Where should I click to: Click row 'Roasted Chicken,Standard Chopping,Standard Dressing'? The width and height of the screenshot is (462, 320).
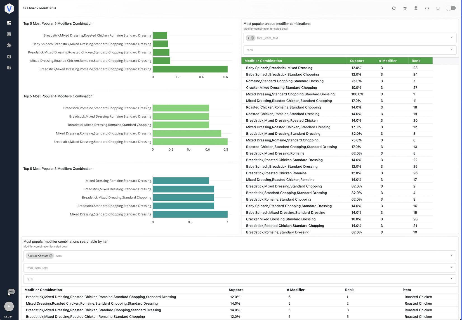pyautogui.click(x=337, y=147)
